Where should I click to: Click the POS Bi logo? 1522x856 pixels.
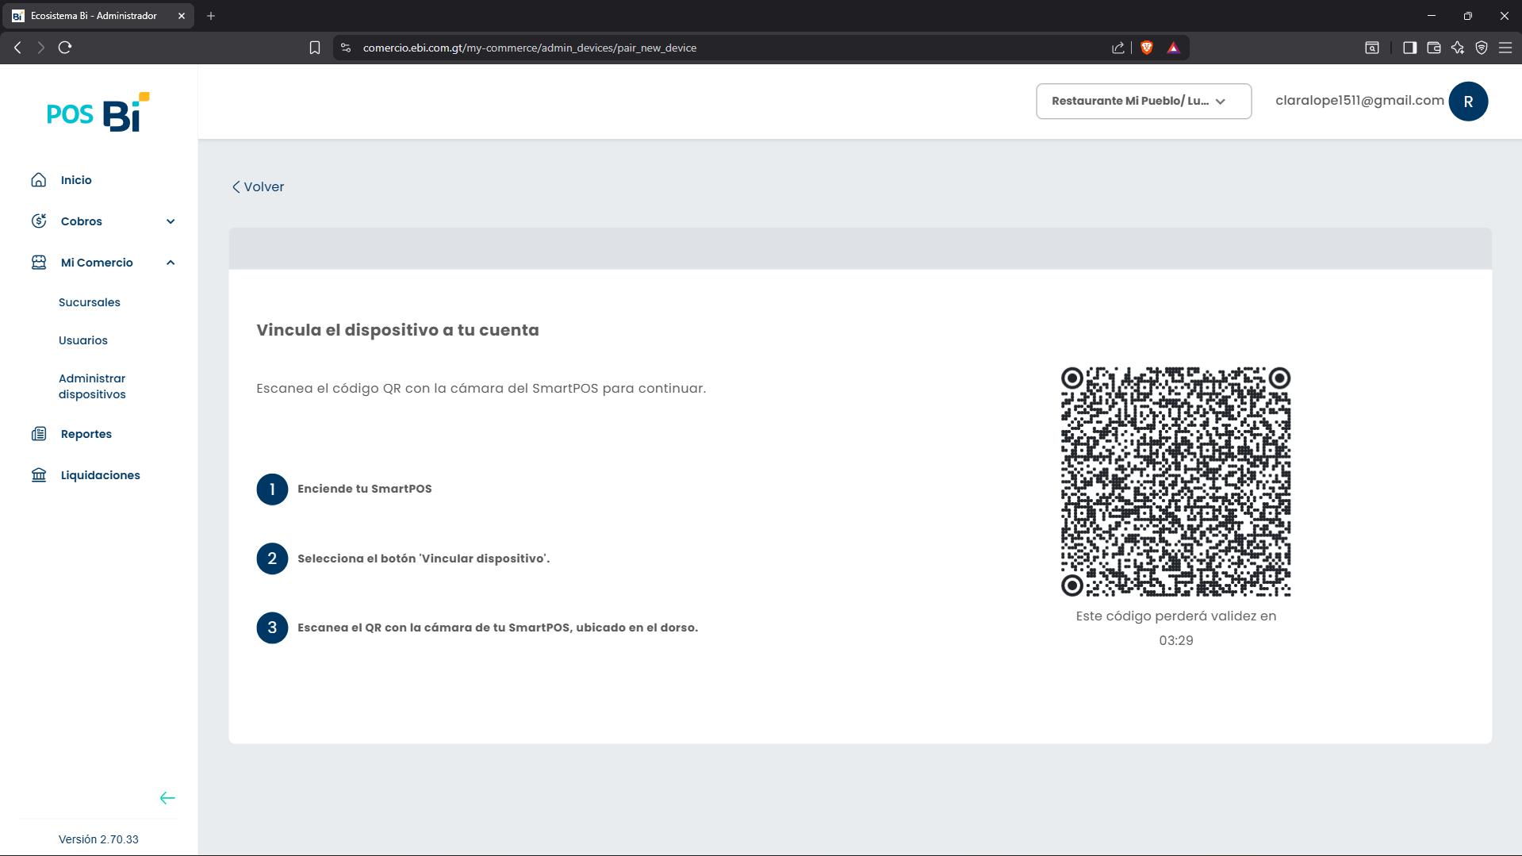tap(98, 112)
